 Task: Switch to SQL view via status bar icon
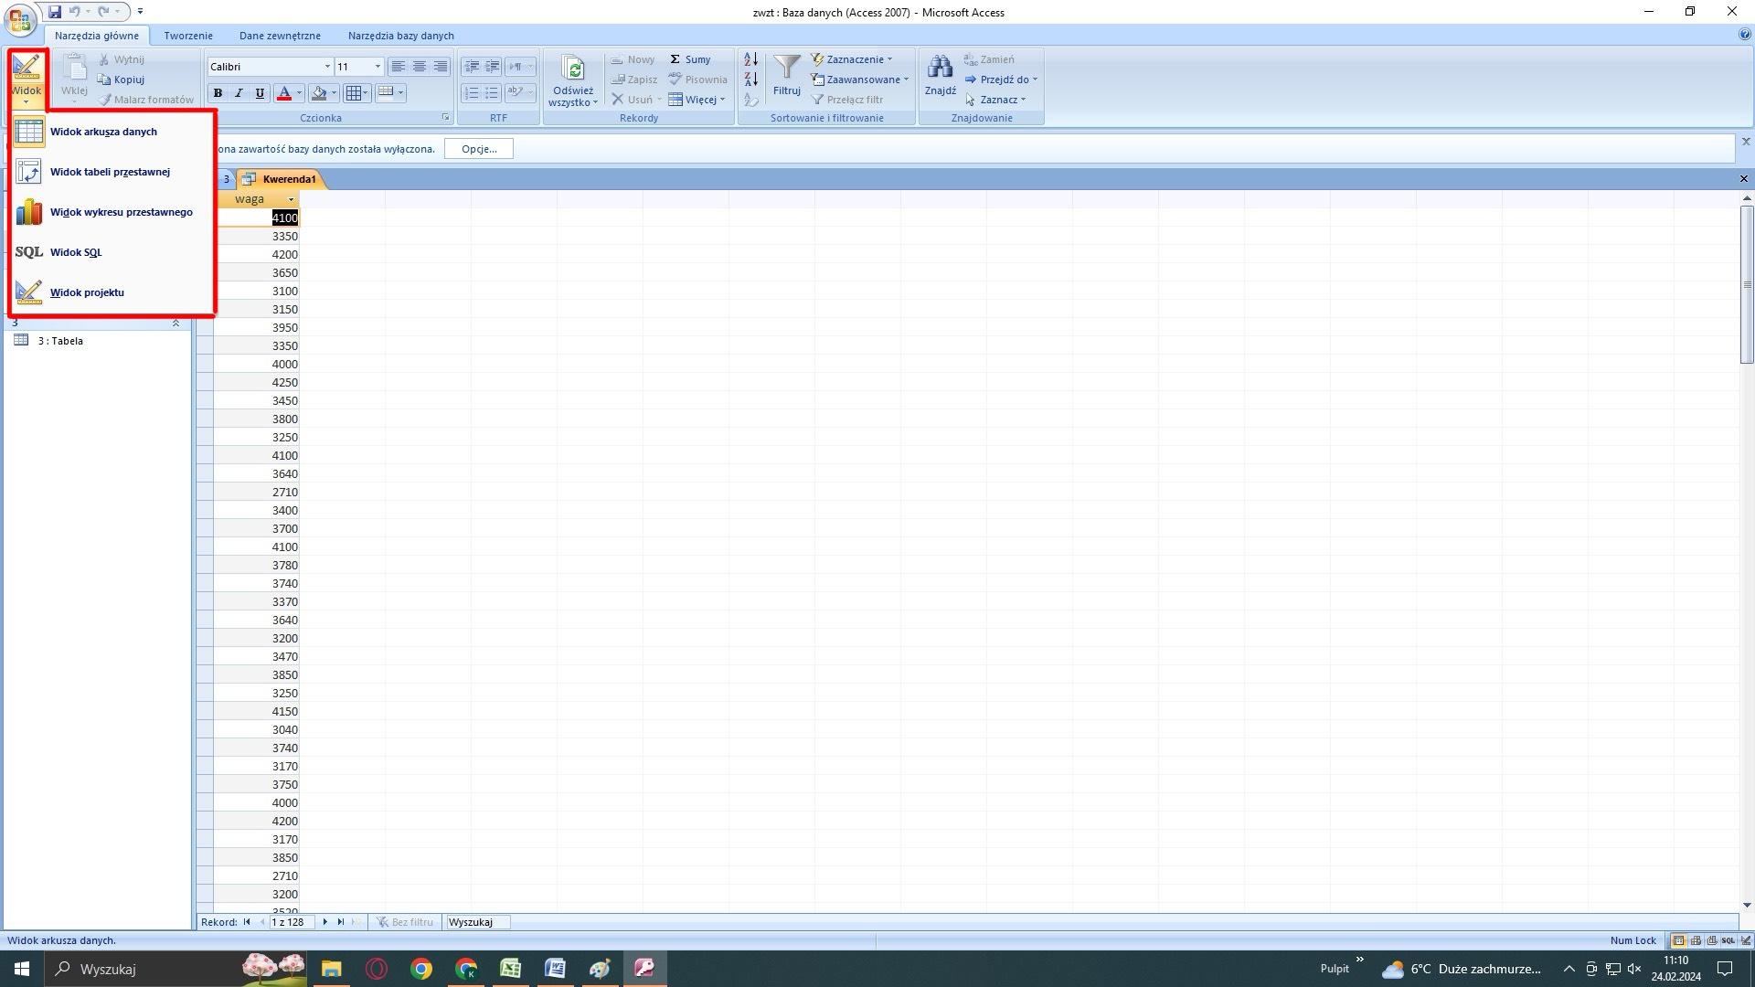pos(1728,940)
